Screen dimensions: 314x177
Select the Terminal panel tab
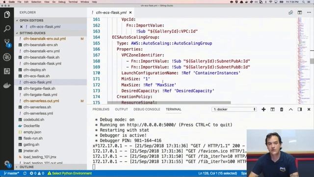173,109
